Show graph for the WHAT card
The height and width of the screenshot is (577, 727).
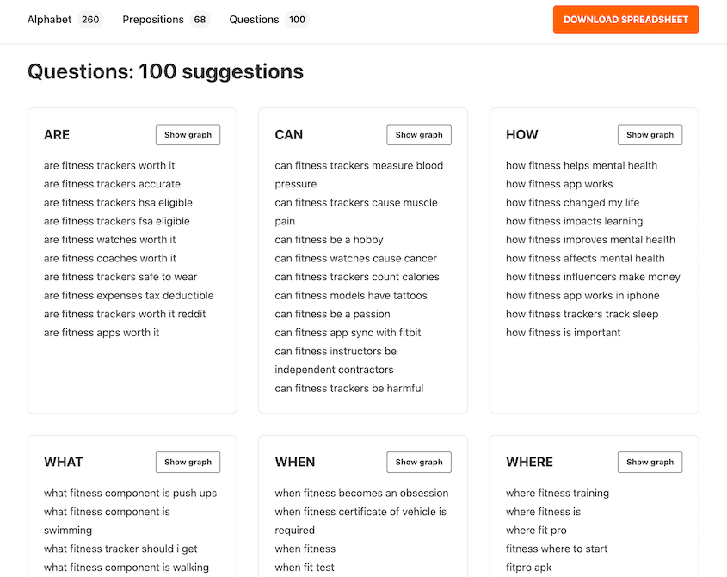point(188,462)
